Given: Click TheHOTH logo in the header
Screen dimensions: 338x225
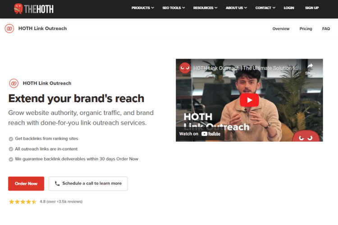Looking at the screenshot, I should pyautogui.click(x=34, y=9).
